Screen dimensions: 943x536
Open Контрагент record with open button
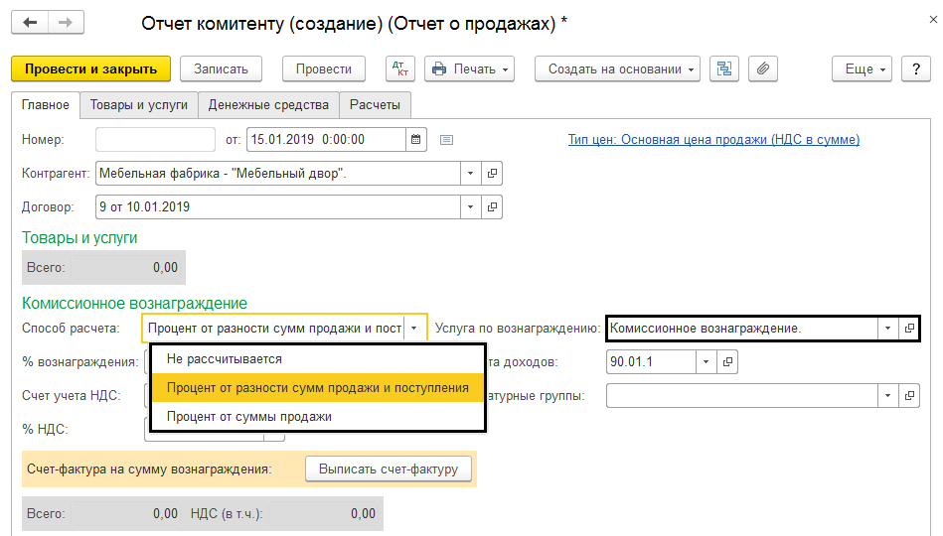pyautogui.click(x=492, y=174)
